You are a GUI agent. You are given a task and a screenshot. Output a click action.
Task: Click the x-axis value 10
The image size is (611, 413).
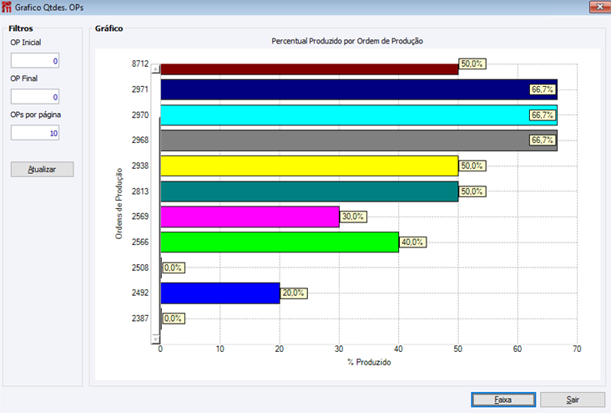coord(220,349)
